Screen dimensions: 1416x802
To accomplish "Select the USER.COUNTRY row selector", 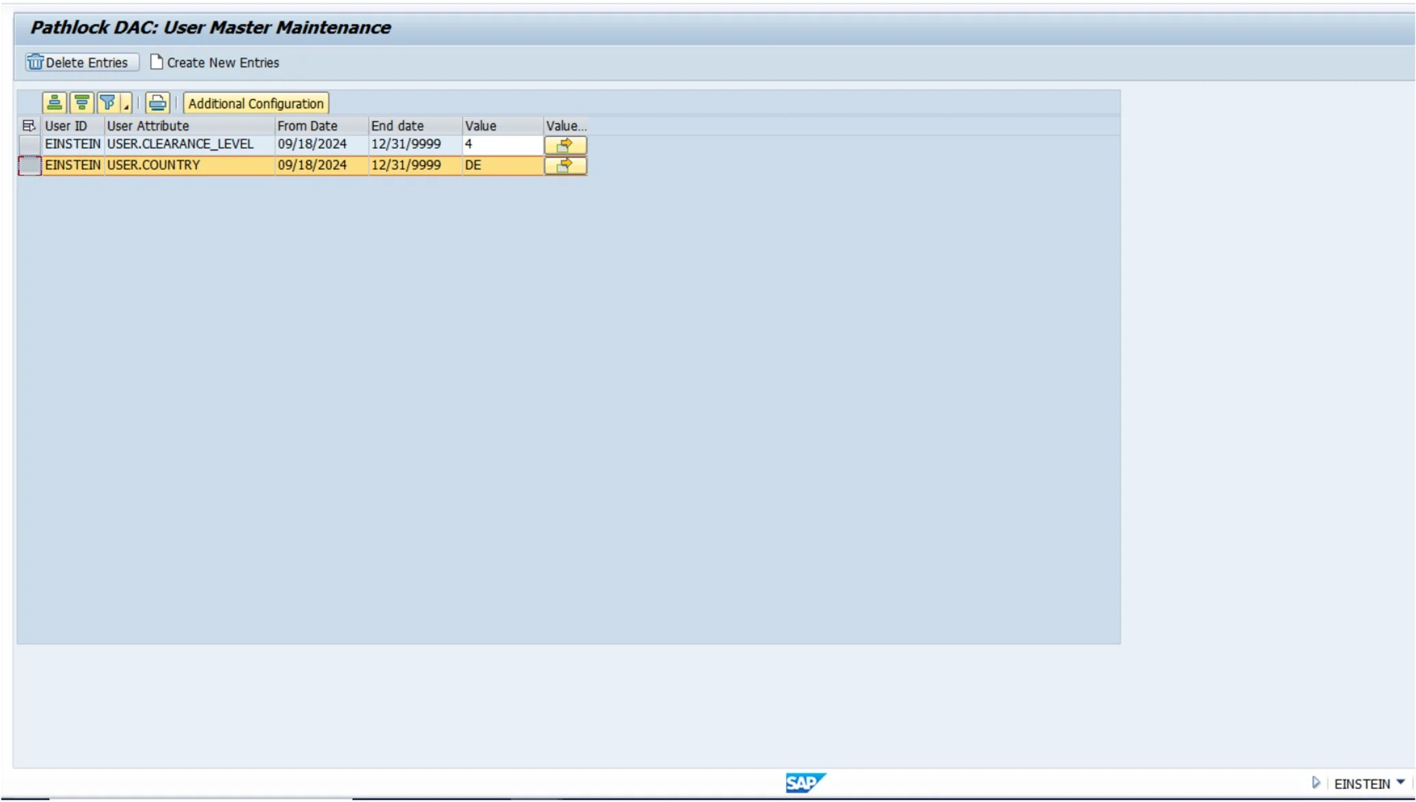I will coord(29,165).
